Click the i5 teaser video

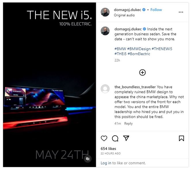[x=50, y=85]
